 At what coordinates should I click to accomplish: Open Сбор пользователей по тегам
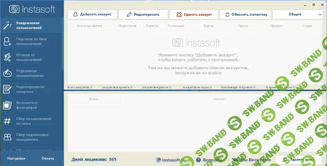[x=31, y=121]
